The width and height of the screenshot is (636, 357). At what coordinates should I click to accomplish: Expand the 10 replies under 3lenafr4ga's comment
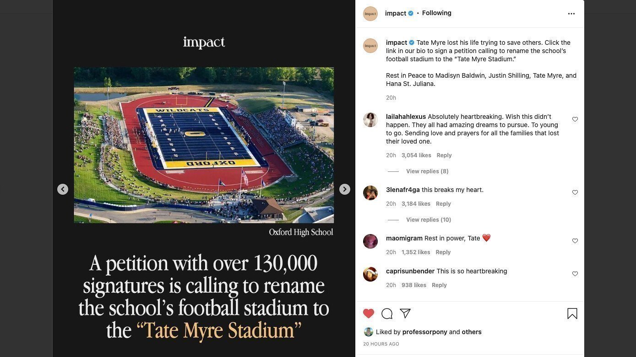coord(428,219)
